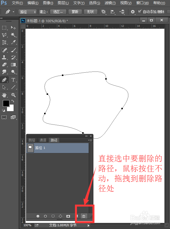Switch to the 图层 panel tab
This screenshot has height=229, width=170.
(x=32, y=140)
